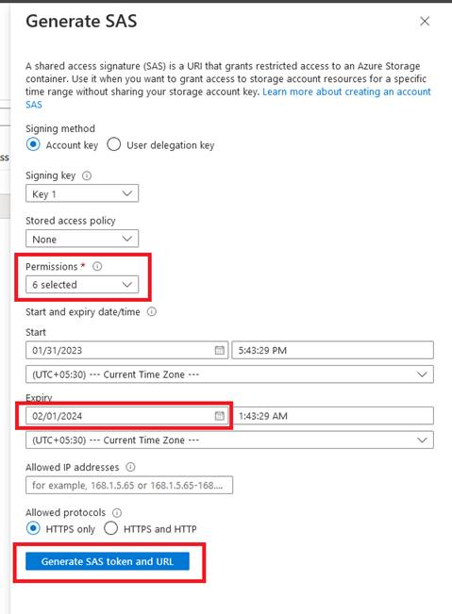The image size is (452, 614).
Task: Click the Allowed protocols label
Action: click(65, 512)
